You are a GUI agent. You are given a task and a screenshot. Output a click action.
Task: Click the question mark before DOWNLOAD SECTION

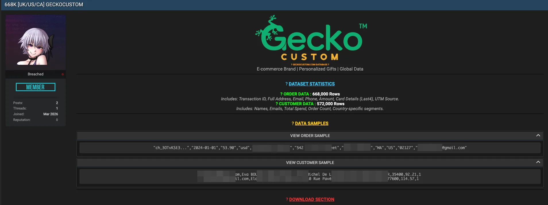[x=287, y=200]
